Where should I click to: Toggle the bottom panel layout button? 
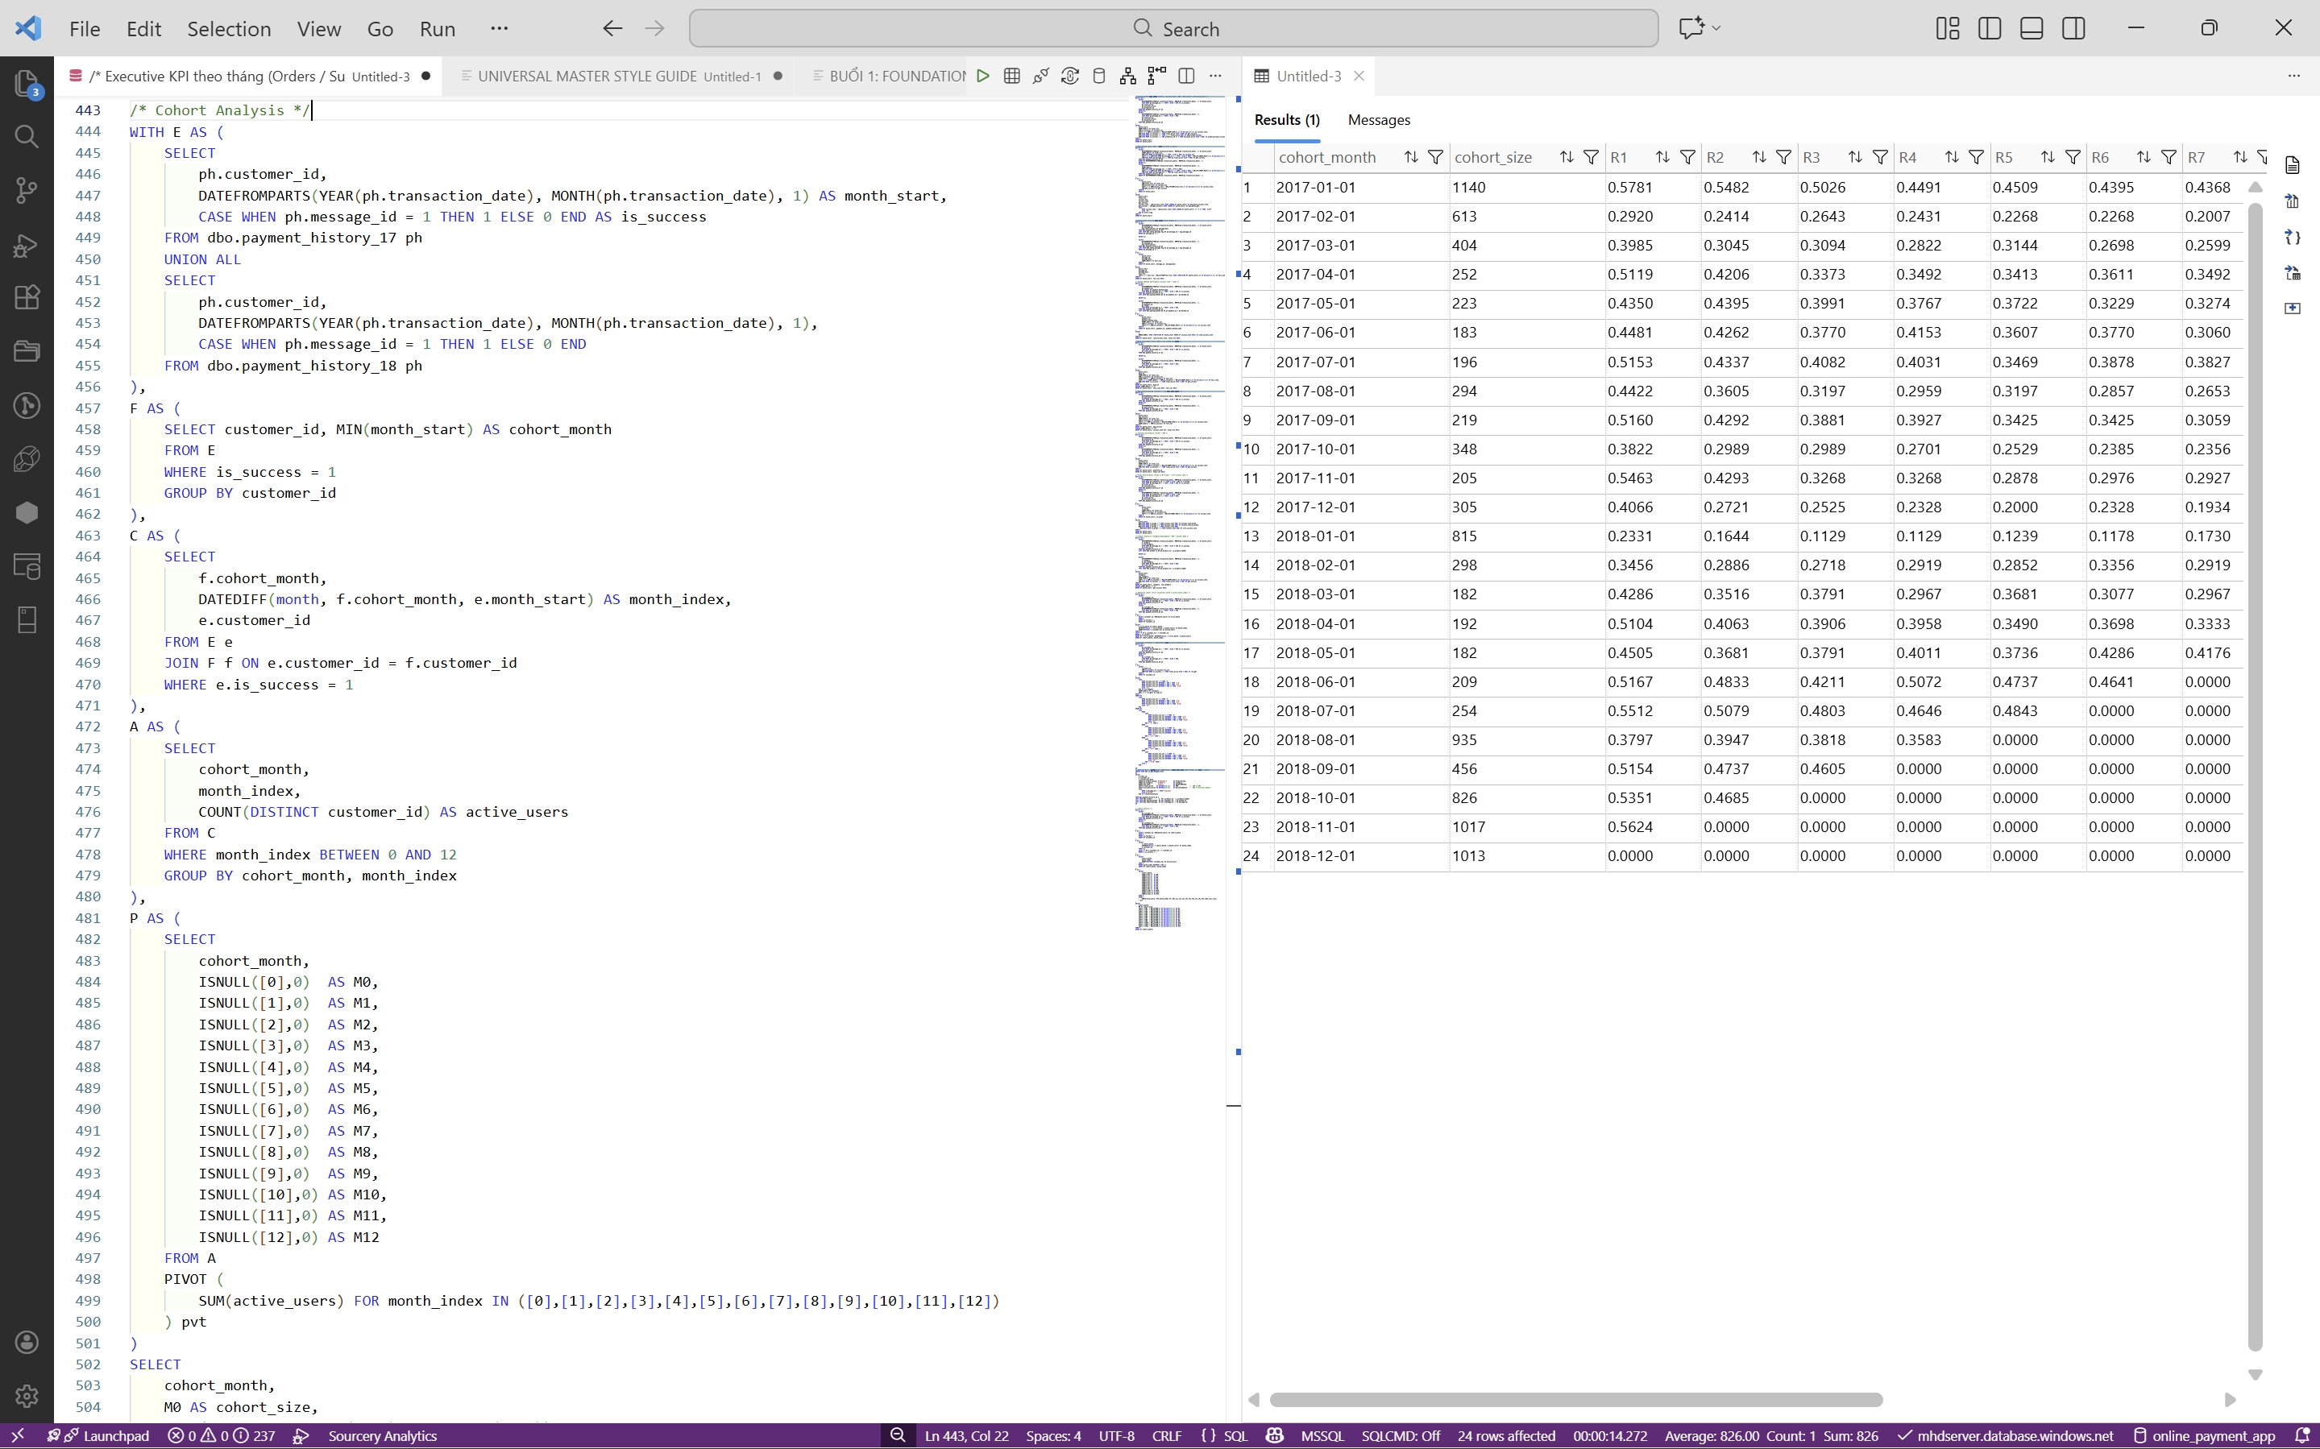2031,29
